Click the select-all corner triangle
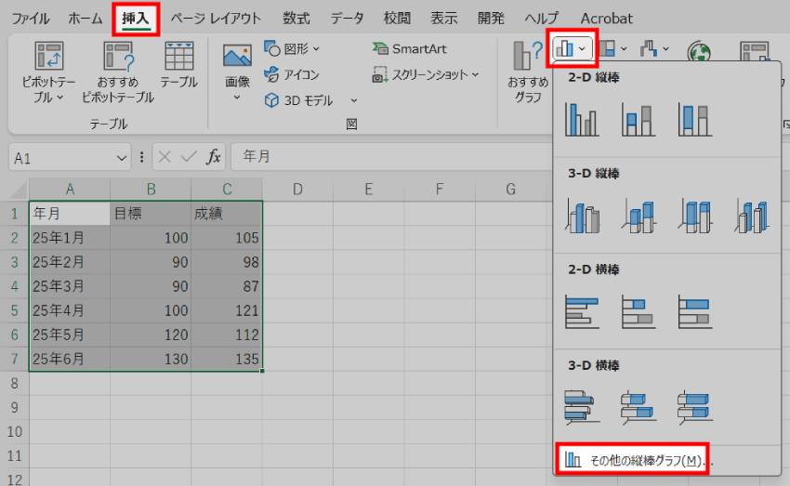Viewport: 790px width, 486px height. (x=19, y=190)
